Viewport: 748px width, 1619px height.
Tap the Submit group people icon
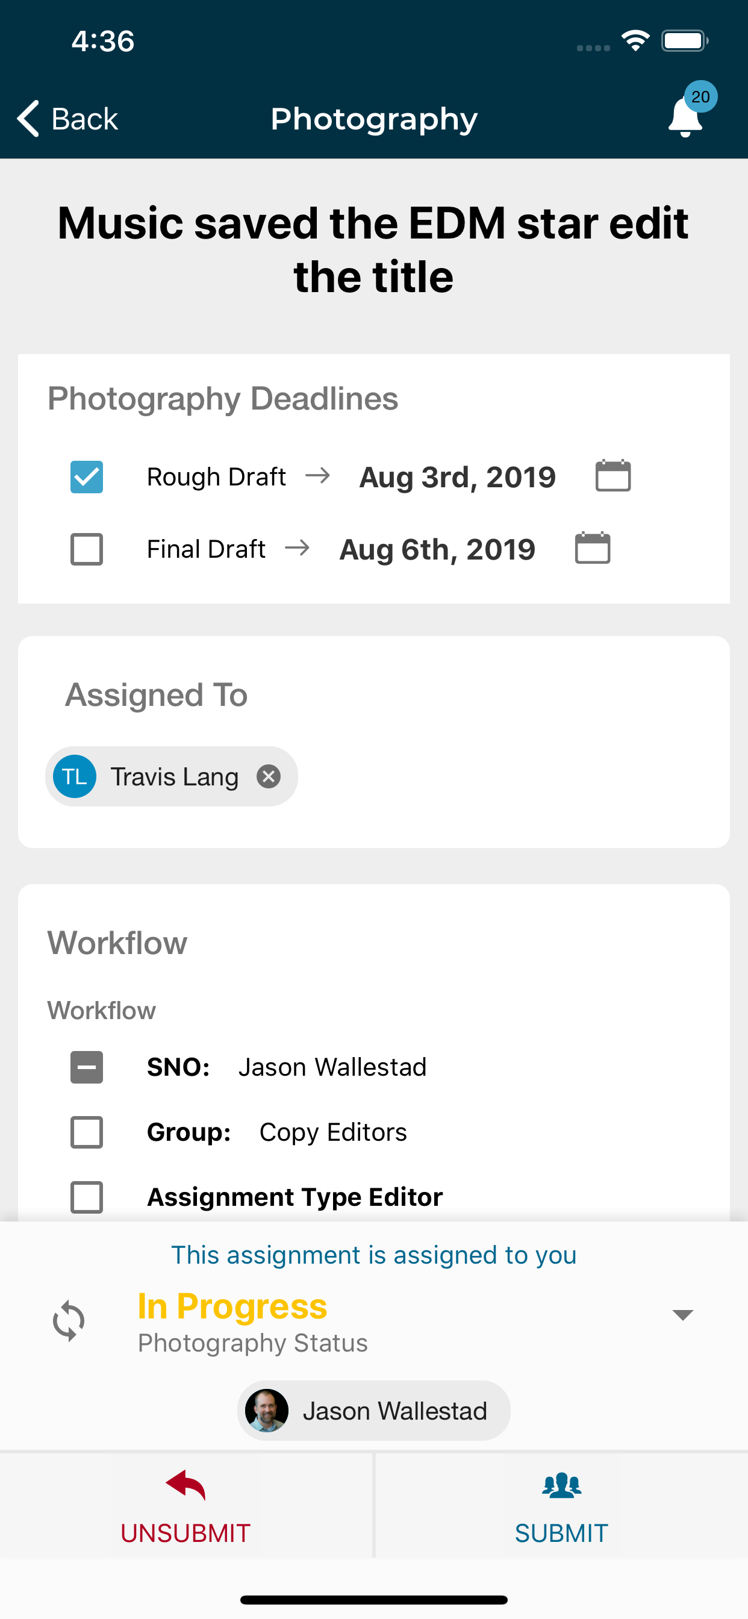coord(561,1485)
